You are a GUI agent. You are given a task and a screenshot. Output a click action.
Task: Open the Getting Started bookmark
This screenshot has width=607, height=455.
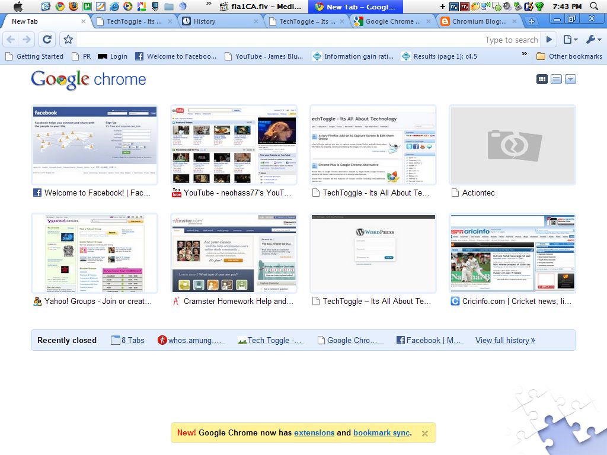34,56
